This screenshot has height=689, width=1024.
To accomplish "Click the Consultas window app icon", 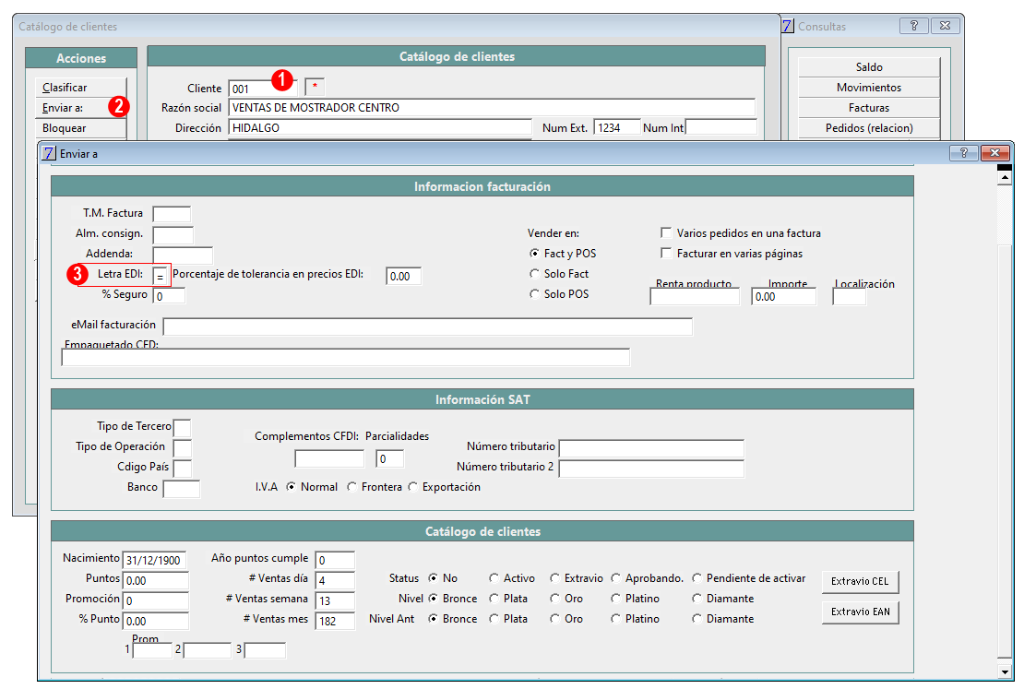I will (x=788, y=26).
